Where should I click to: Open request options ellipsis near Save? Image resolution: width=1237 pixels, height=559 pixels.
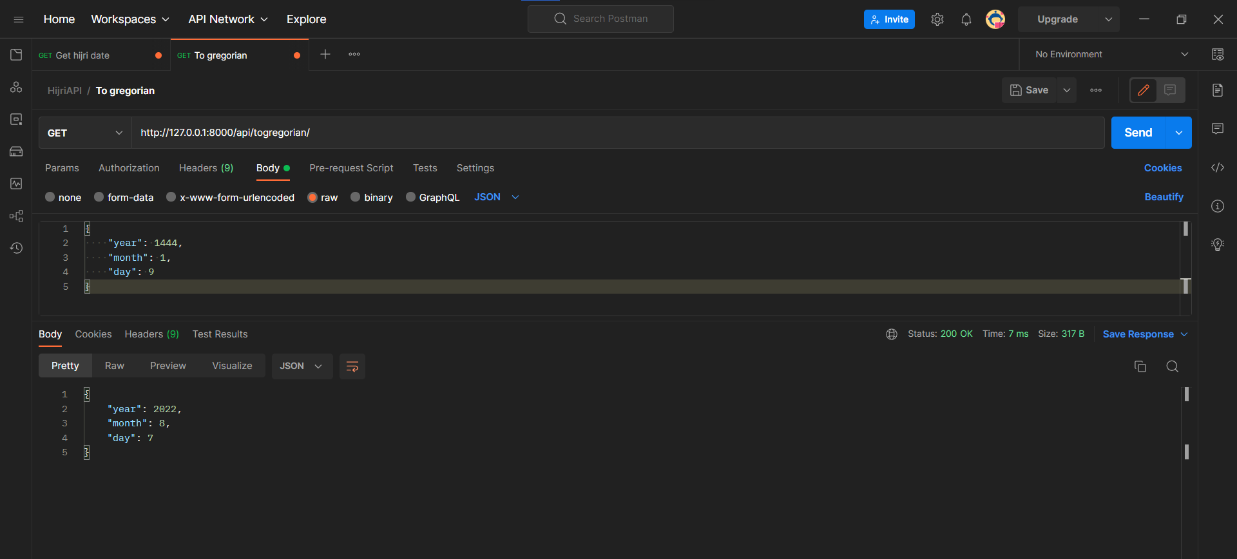pos(1096,90)
